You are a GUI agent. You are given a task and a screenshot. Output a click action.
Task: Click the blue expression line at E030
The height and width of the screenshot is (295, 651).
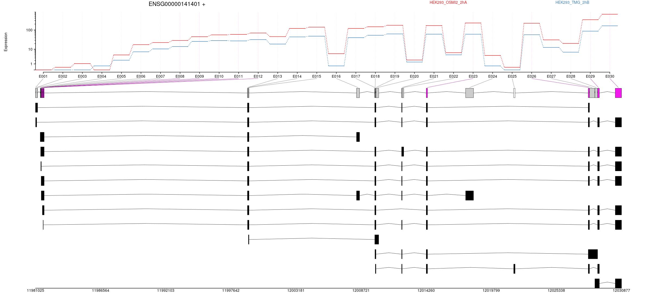tap(609, 26)
